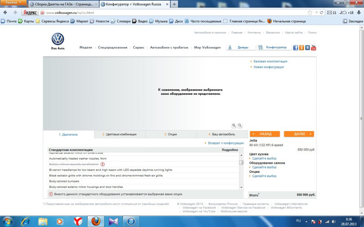Open the Windows Start menu
The width and height of the screenshot is (364, 227).
(7, 221)
